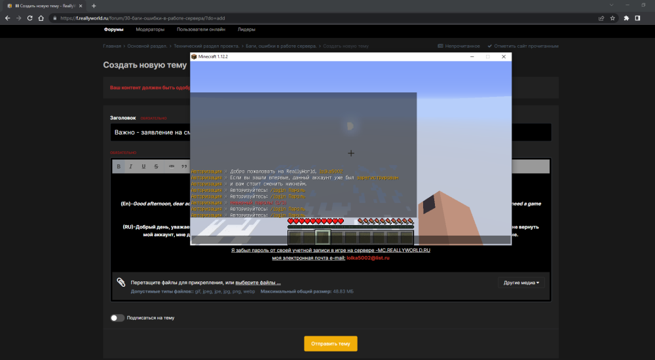Click the red 'Ваш контент должен быть' notice
655x360 pixels.
(x=150, y=88)
